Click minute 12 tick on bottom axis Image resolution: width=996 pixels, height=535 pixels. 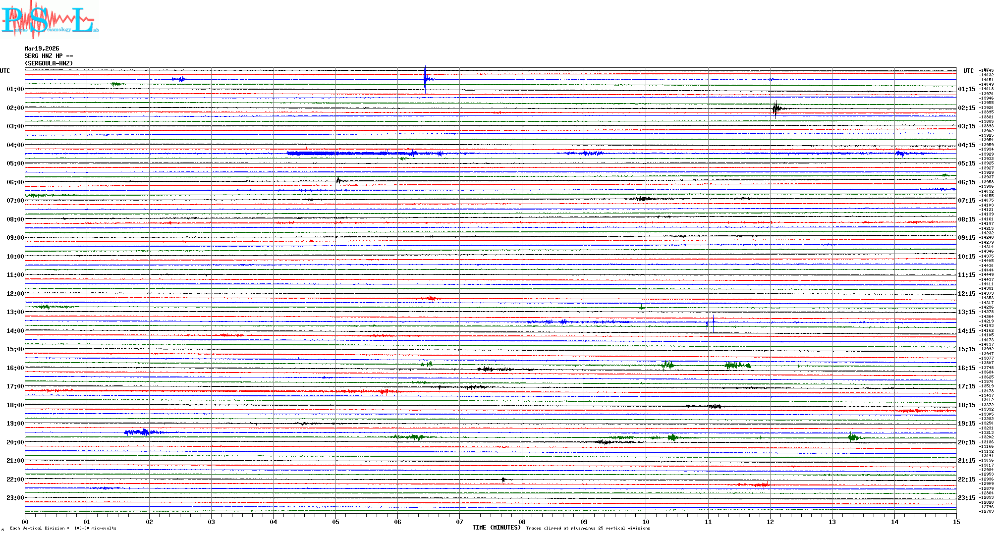pyautogui.click(x=770, y=522)
